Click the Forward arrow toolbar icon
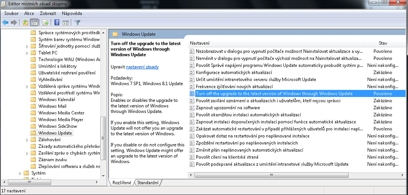 coord(14,22)
